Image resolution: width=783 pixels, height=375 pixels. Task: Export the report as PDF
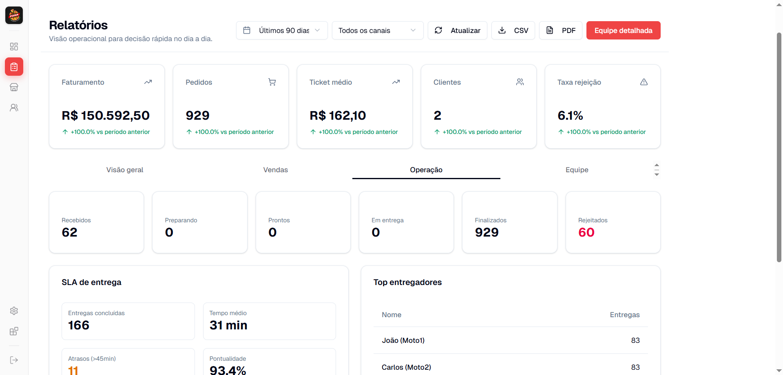[561, 30]
